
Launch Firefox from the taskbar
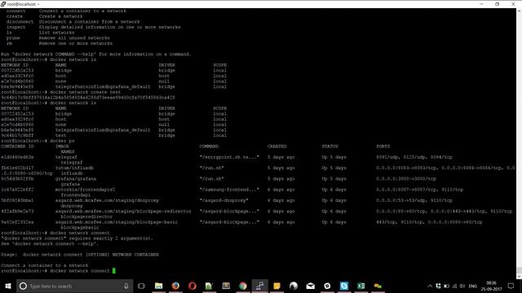(175, 286)
